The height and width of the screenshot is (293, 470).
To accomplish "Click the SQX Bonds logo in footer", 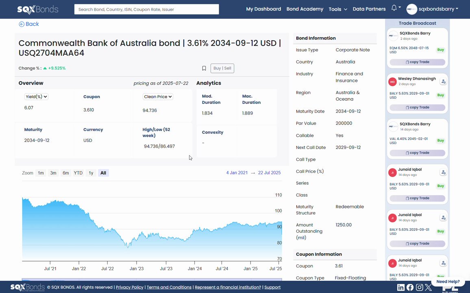I will (x=28, y=287).
